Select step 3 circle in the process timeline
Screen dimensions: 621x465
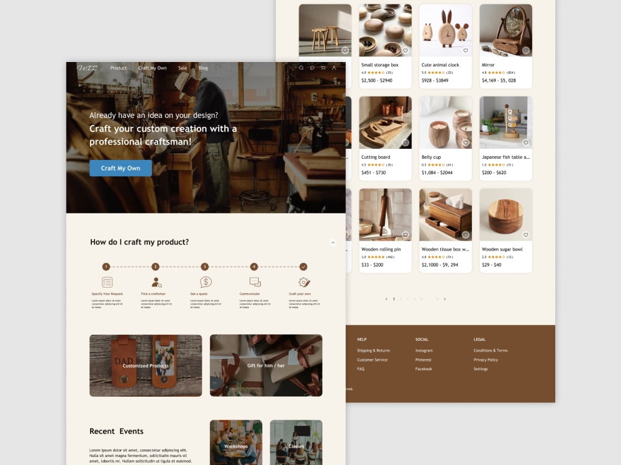click(204, 267)
